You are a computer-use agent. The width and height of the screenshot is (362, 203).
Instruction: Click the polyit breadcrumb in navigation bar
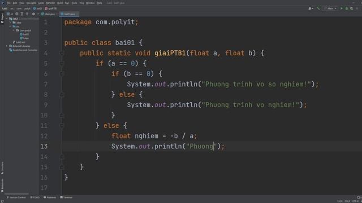click(x=27, y=8)
